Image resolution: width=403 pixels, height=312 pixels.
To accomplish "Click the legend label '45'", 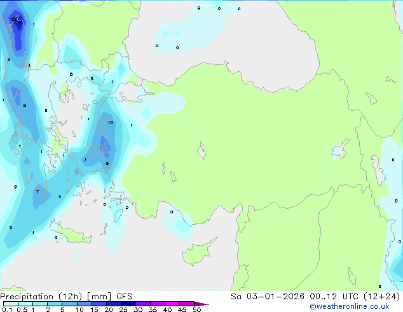I will (182, 309).
